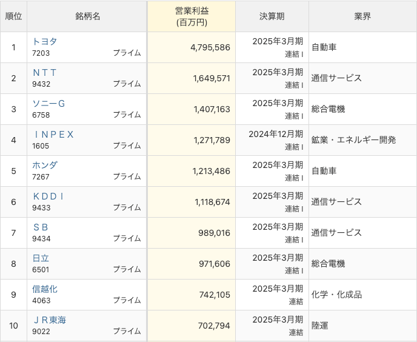The height and width of the screenshot is (342, 417).
Task: Select the value 702,794
Action: point(214,326)
